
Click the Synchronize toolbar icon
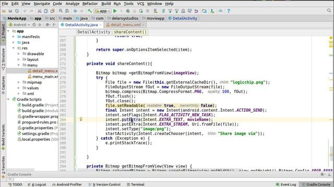click(x=17, y=11)
